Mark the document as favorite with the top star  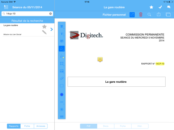(151, 7)
